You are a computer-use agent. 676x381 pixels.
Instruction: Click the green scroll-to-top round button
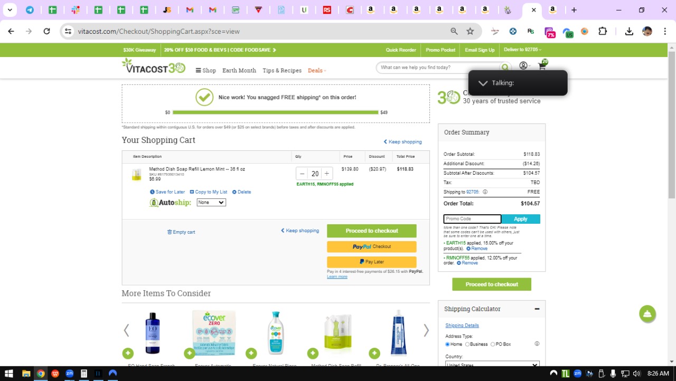647,314
